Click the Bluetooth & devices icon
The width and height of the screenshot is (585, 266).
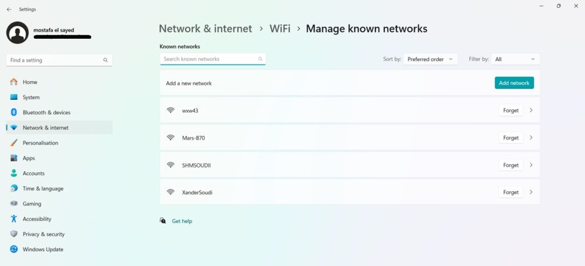(x=14, y=112)
